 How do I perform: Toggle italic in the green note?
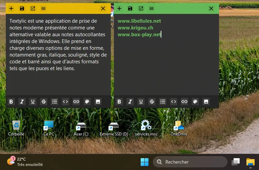pos(130,102)
